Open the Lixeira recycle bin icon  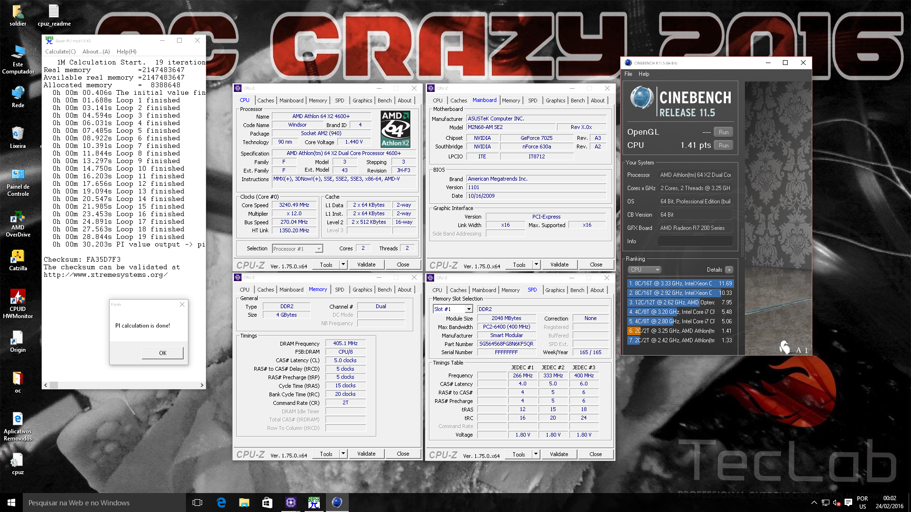(x=18, y=137)
